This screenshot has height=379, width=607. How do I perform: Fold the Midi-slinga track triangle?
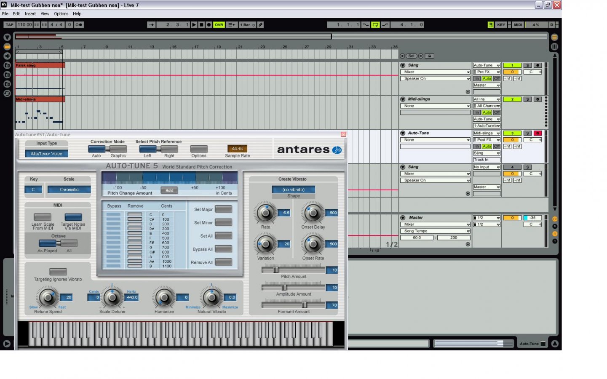click(x=403, y=99)
